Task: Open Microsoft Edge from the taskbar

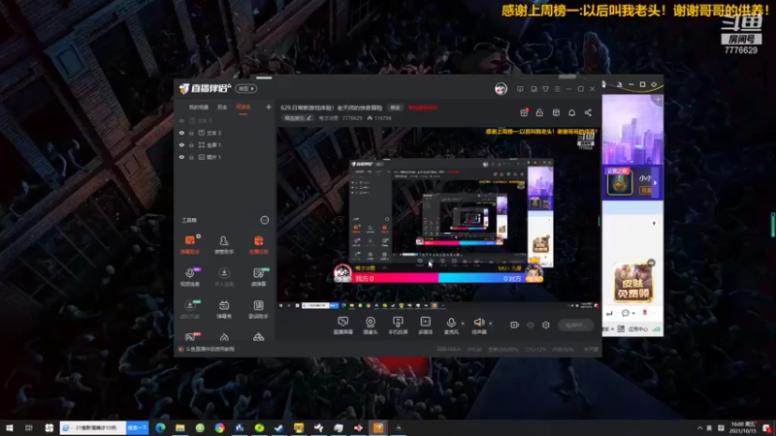Action: [x=160, y=428]
